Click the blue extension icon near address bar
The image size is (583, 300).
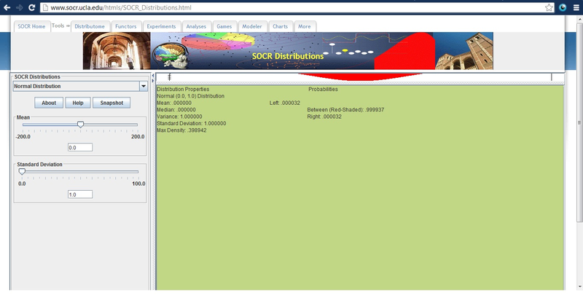point(563,7)
